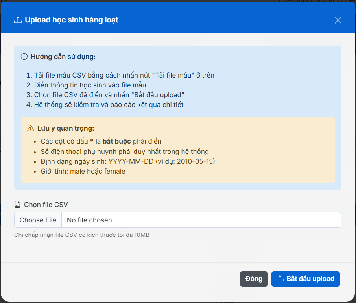Click the warning triangle icon
Screen dimensions: 356x303
click(31, 128)
